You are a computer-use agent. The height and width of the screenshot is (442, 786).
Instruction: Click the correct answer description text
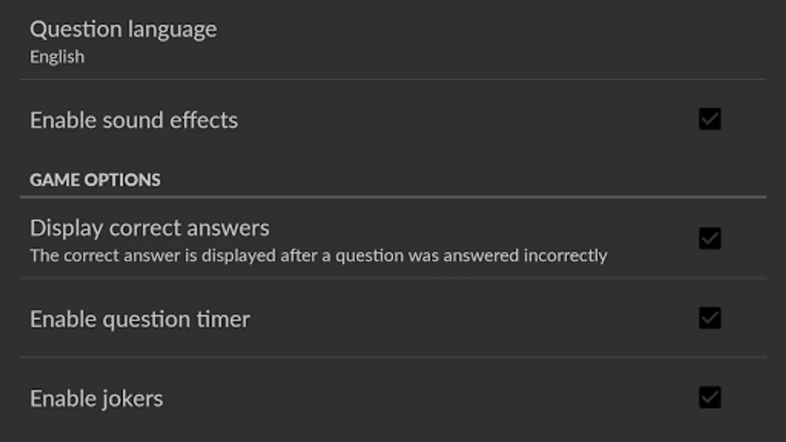click(x=318, y=256)
